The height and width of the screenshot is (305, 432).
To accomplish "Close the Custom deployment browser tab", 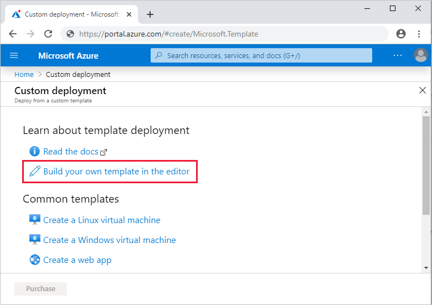I will click(128, 14).
